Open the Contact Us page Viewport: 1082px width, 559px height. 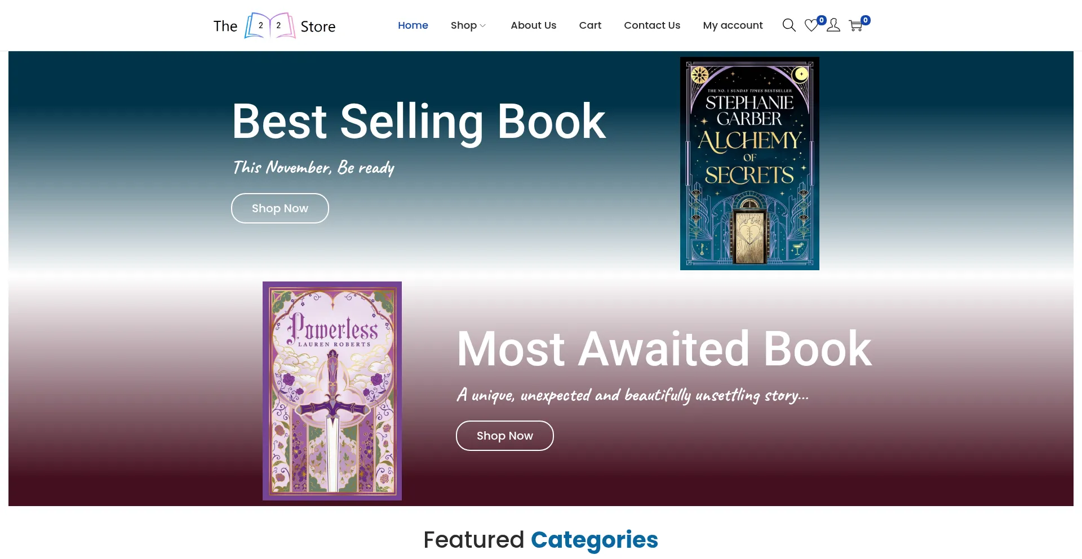point(652,25)
